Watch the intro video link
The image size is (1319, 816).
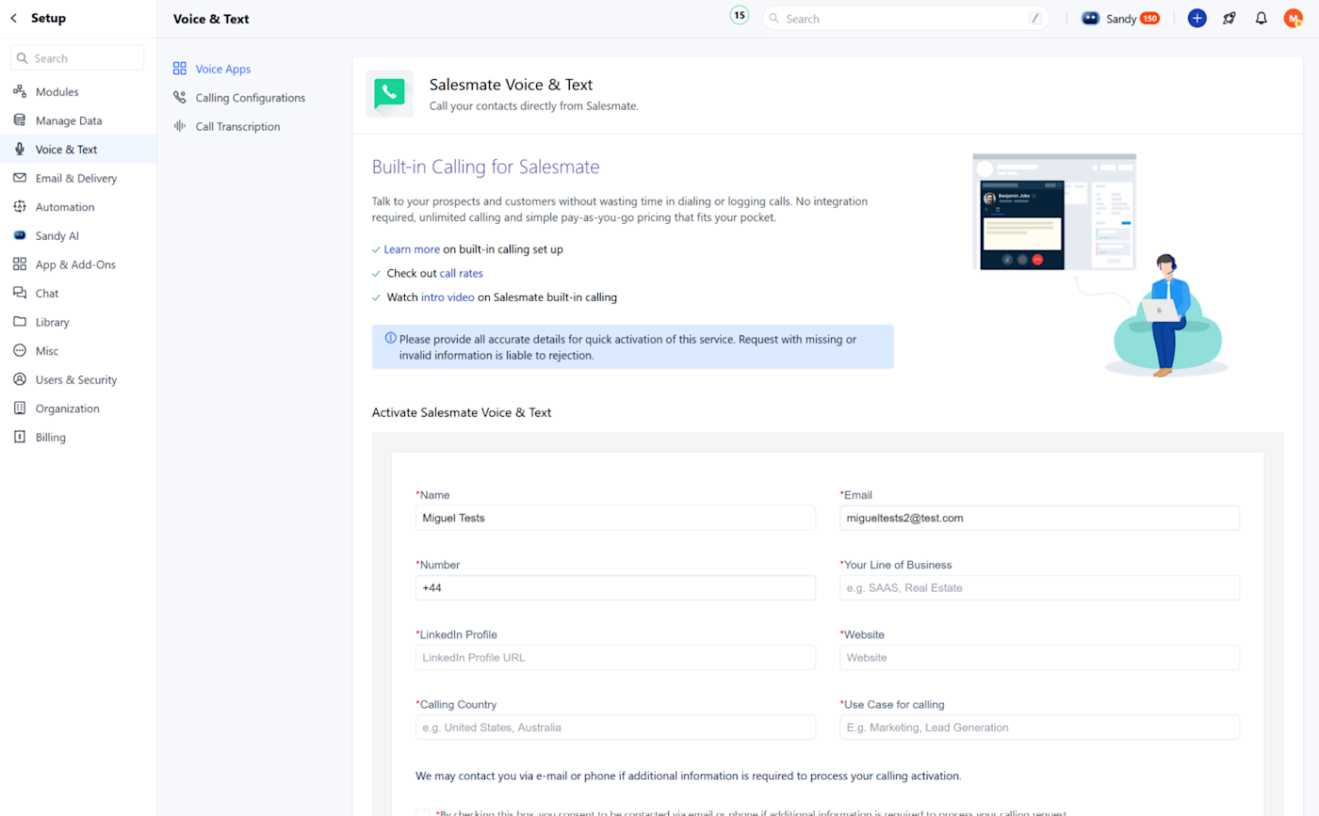(x=448, y=297)
